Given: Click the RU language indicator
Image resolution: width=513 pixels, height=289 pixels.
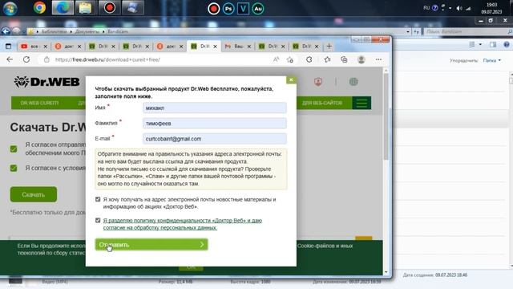Looking at the screenshot, I should (426, 8).
